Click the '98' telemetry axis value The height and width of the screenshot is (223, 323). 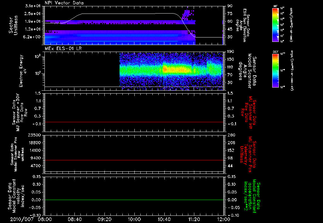point(230,158)
